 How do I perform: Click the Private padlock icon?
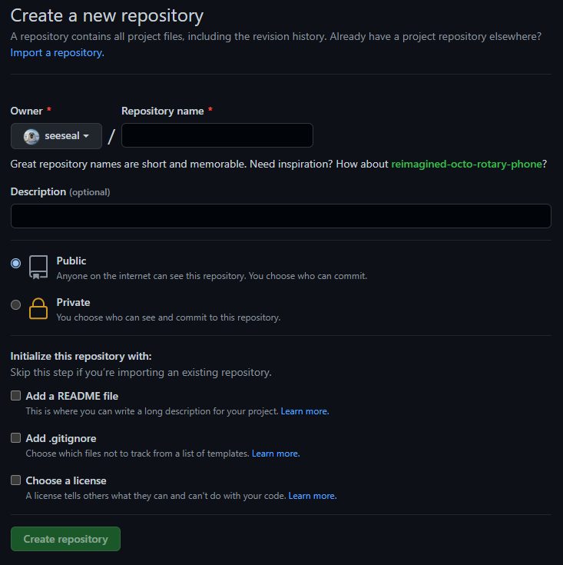(38, 308)
